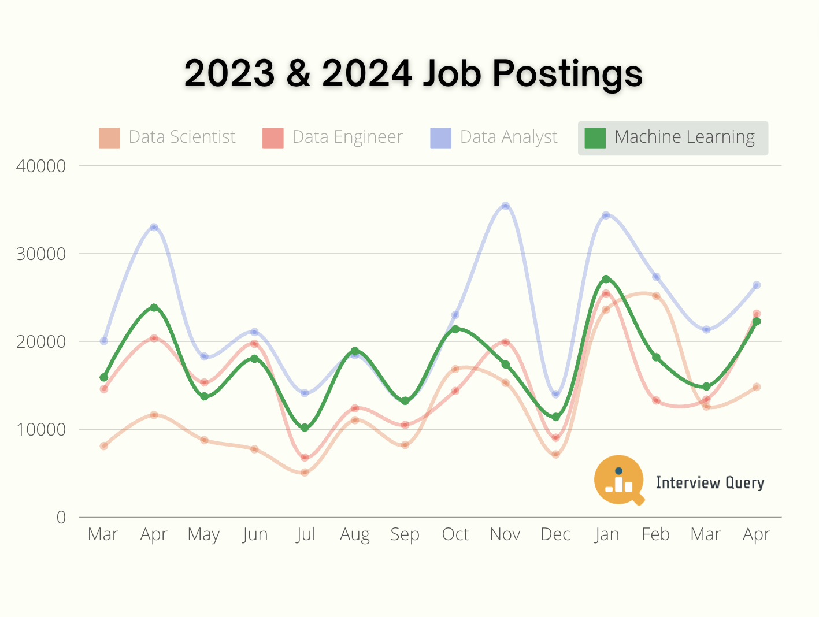
Task: Toggle the Data Analyst legend label
Action: [509, 137]
